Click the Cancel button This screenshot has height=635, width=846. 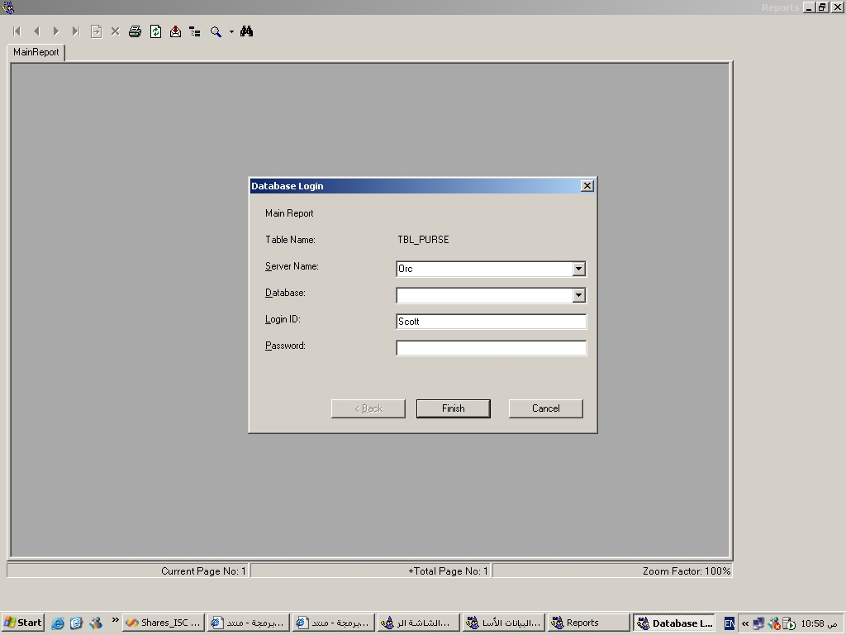click(x=545, y=408)
